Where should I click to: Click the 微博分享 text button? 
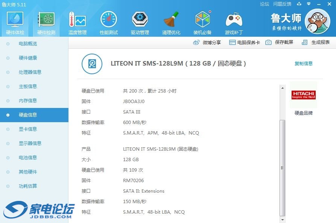click(x=212, y=42)
